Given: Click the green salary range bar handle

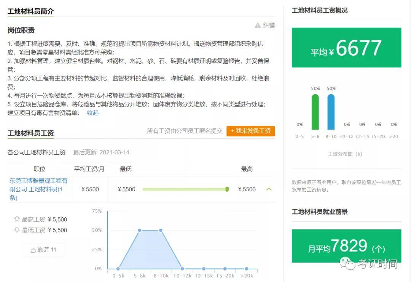Looking at the screenshot, I should click(x=227, y=189).
